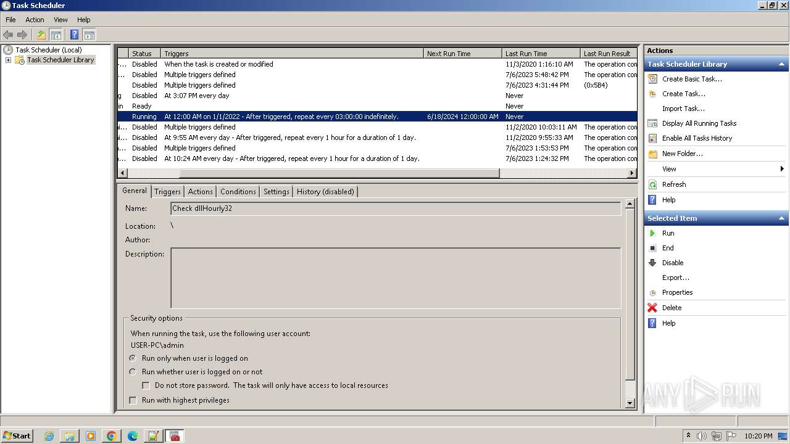Click Export… for selected task
The height and width of the screenshot is (444, 790).
tap(676, 277)
